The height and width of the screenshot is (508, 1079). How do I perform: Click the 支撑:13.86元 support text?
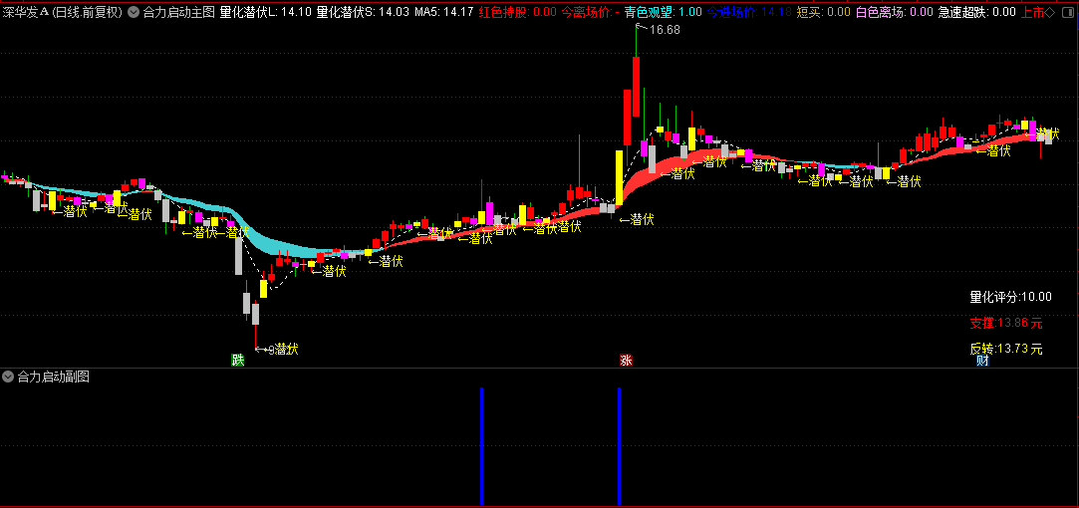click(1006, 322)
